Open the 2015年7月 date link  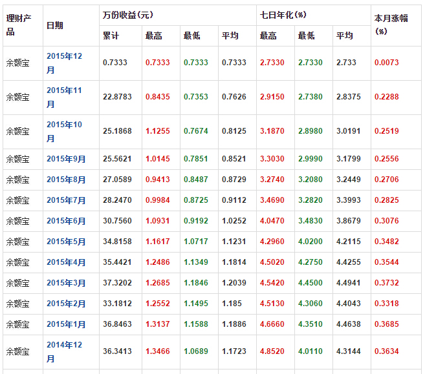(x=66, y=200)
